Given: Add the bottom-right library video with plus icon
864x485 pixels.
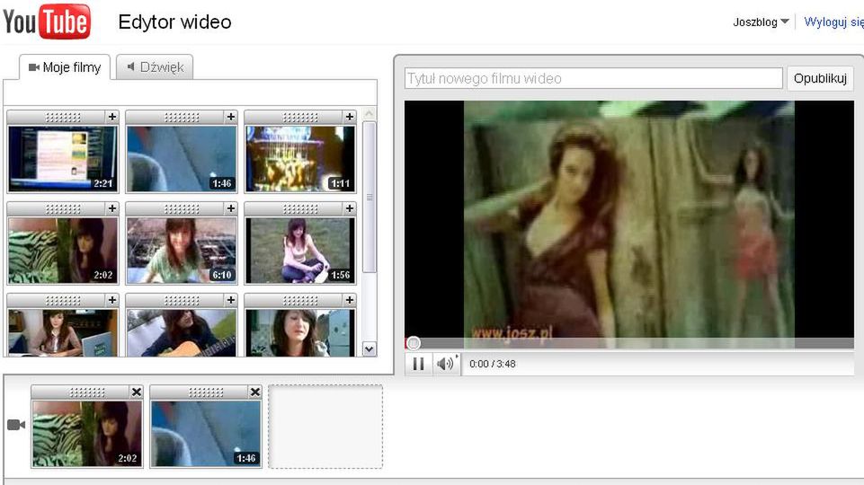Looking at the screenshot, I should click(350, 299).
